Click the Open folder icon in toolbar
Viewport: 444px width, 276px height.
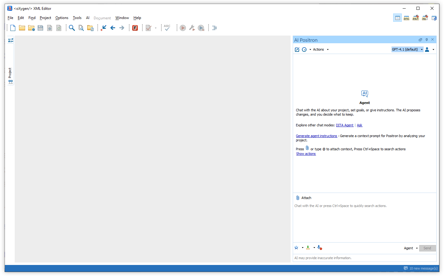(x=22, y=28)
